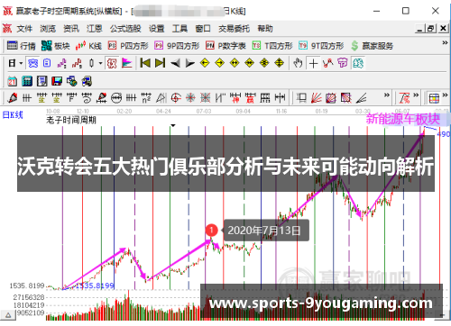This screenshot has height=326, width=451.
Task: Jump to last bar with olive arrow
Action: [160, 63]
